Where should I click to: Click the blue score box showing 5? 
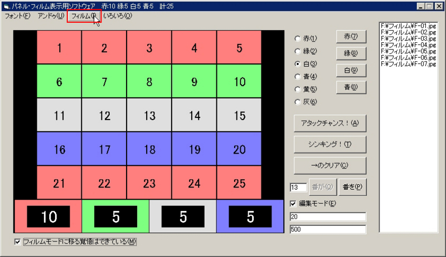point(250,216)
